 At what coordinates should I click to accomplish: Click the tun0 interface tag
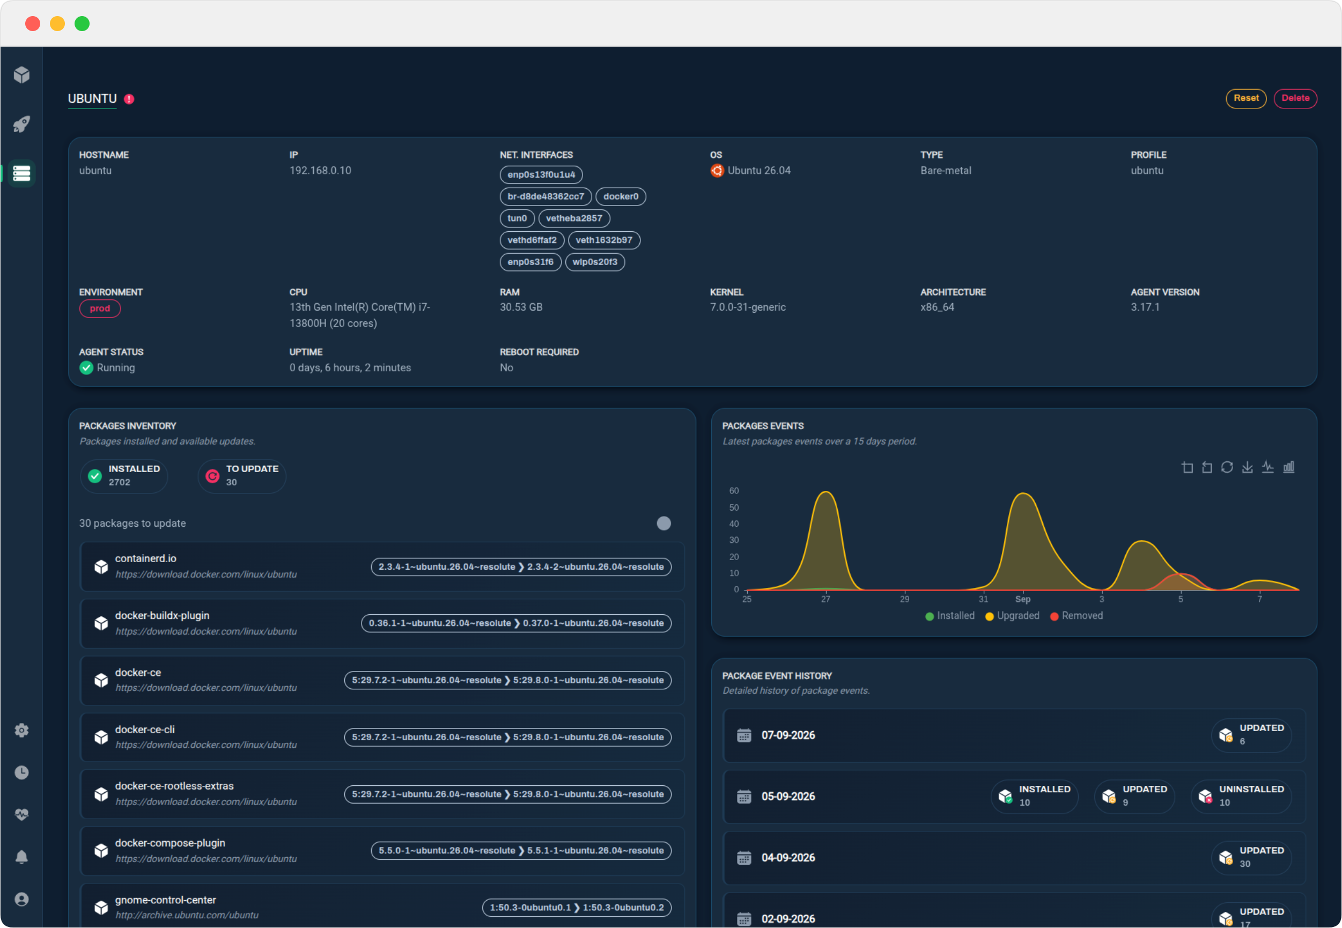[517, 218]
